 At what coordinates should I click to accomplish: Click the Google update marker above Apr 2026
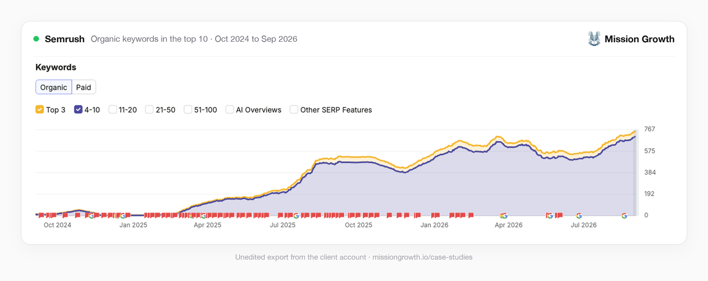point(504,215)
